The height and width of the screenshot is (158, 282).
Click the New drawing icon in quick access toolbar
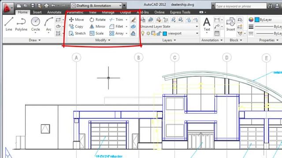coord(19,6)
